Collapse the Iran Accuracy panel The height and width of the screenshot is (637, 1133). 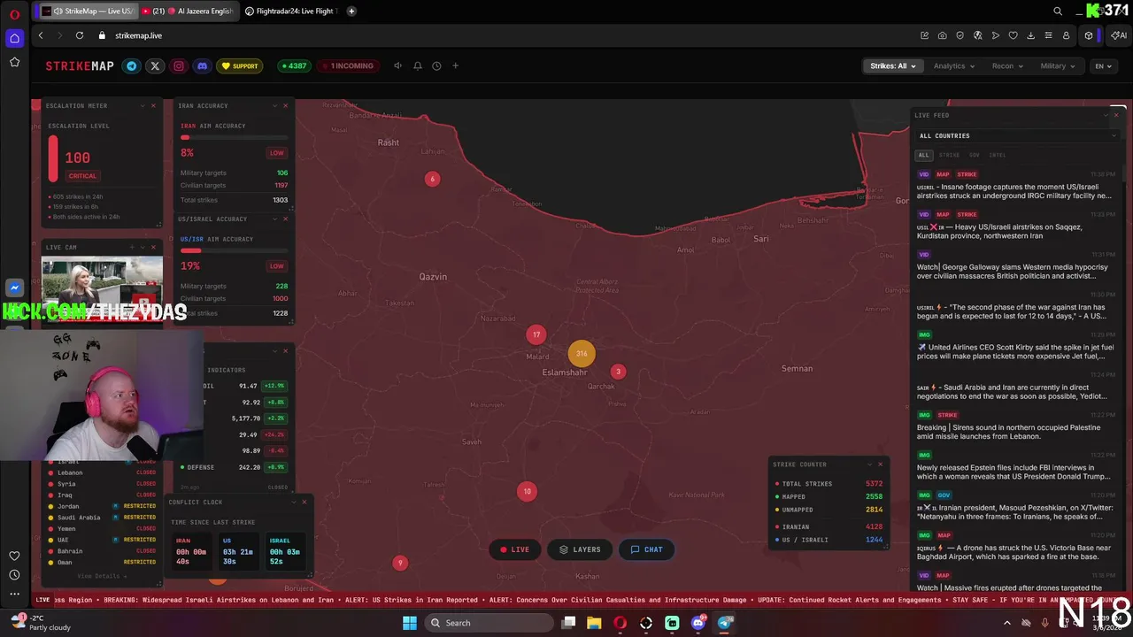pyautogui.click(x=274, y=105)
